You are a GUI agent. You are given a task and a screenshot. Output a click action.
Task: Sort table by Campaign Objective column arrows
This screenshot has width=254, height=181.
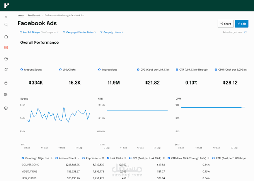coord(51,158)
